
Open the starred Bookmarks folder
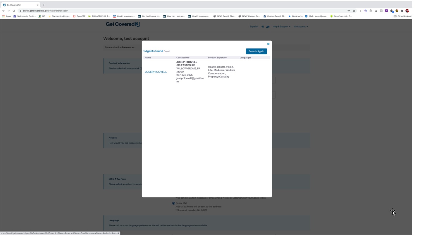point(295,16)
